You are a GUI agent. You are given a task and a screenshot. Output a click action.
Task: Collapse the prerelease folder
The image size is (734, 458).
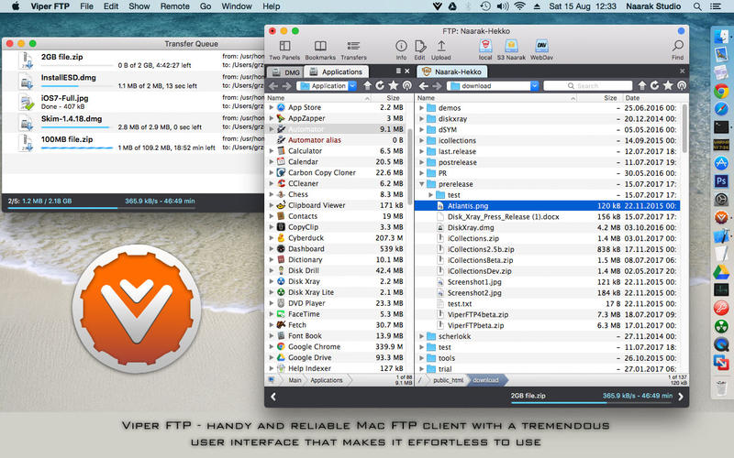tap(421, 184)
